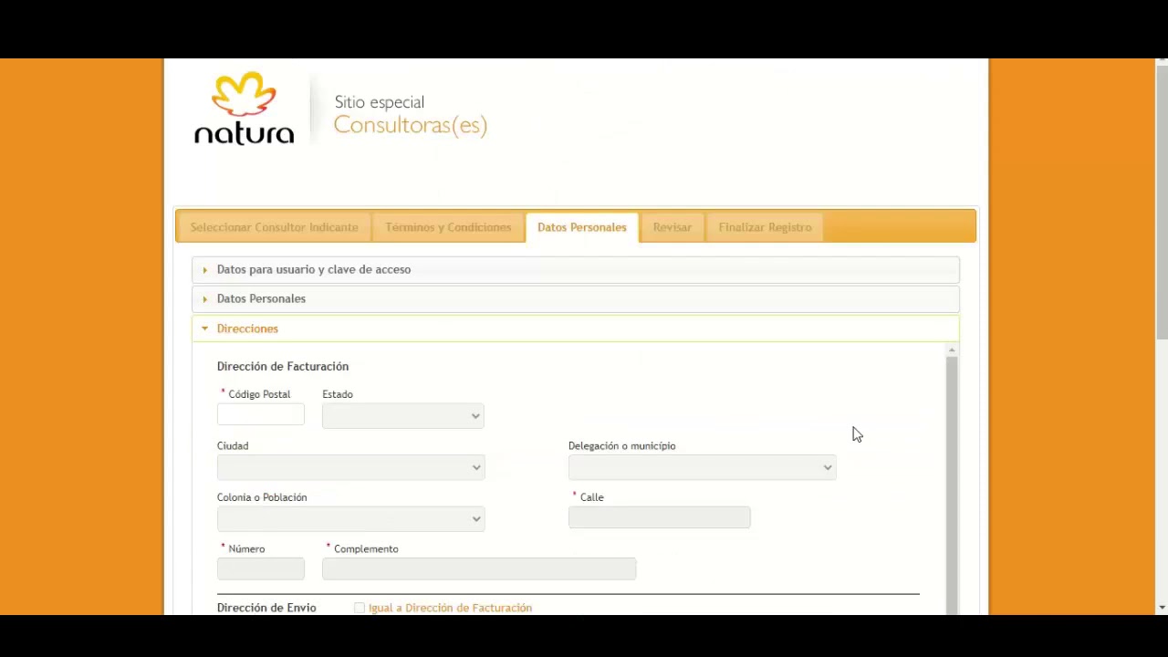Viewport: 1168px width, 657px height.
Task: Expand Datos para usuario y clave de acceso
Action: point(576,269)
